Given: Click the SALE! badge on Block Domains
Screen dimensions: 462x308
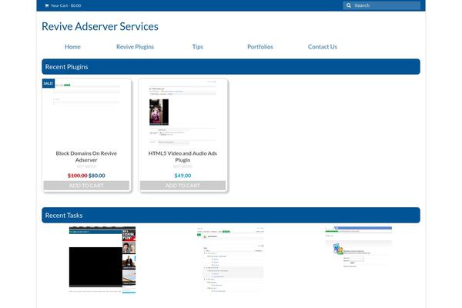Looking at the screenshot, I should point(49,83).
